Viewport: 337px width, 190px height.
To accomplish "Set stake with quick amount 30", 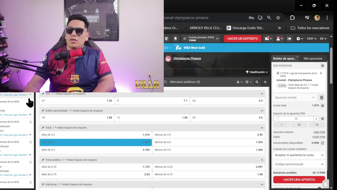I will (299, 125).
